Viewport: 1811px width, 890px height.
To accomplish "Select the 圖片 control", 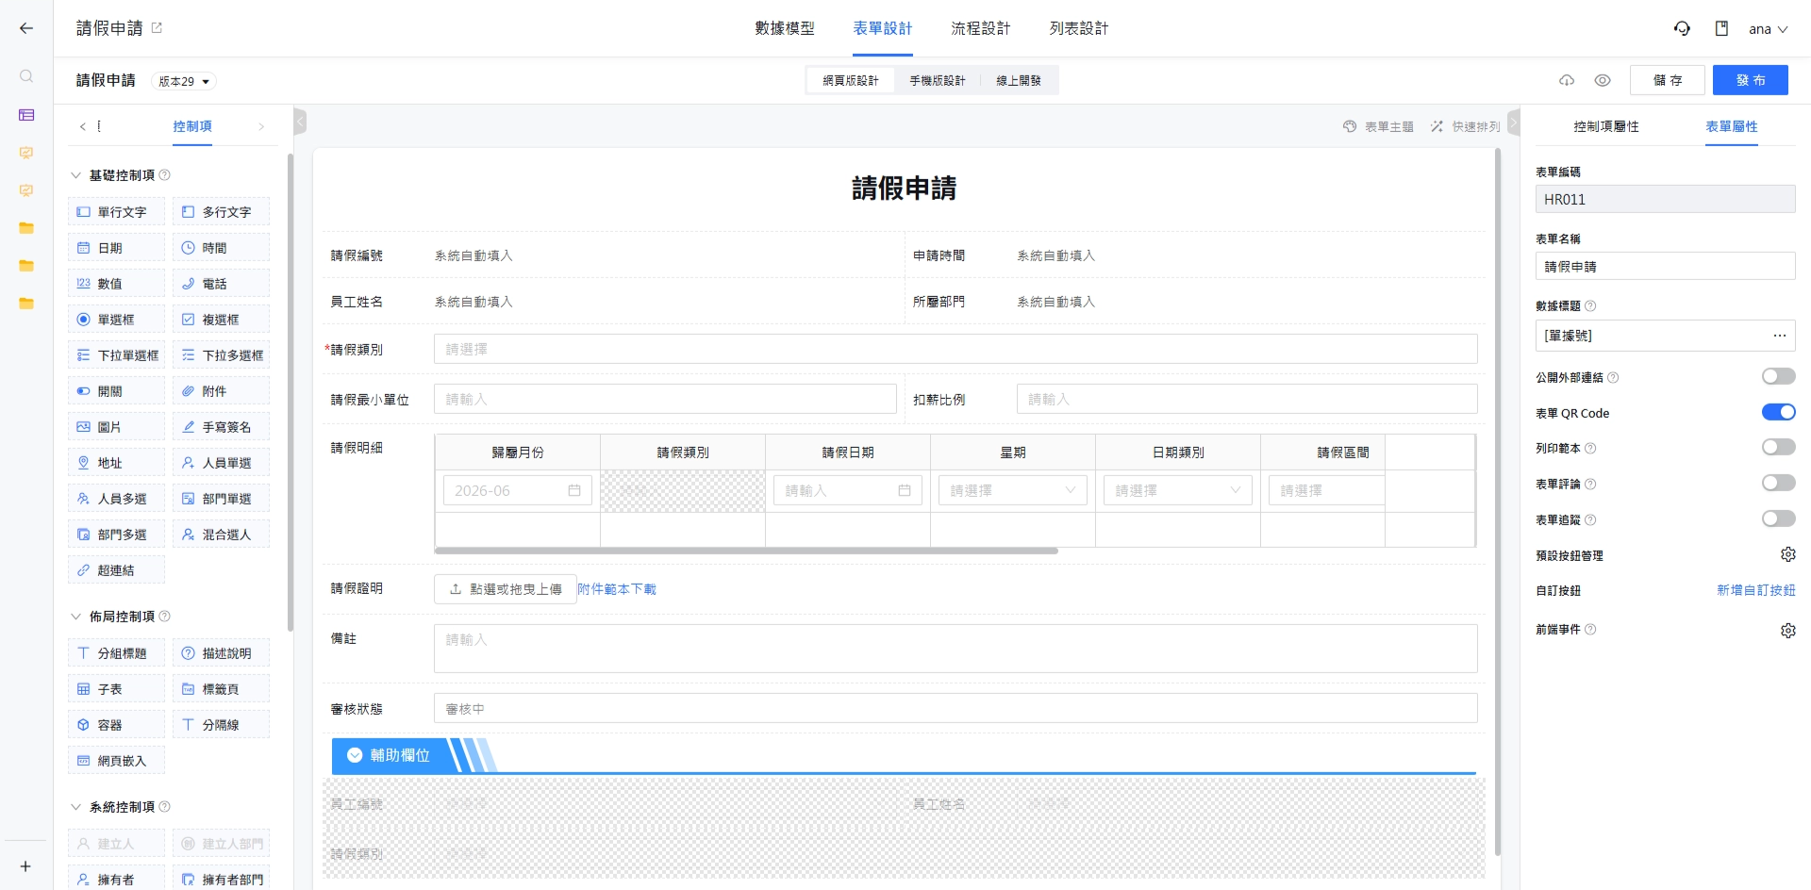I will (x=116, y=427).
